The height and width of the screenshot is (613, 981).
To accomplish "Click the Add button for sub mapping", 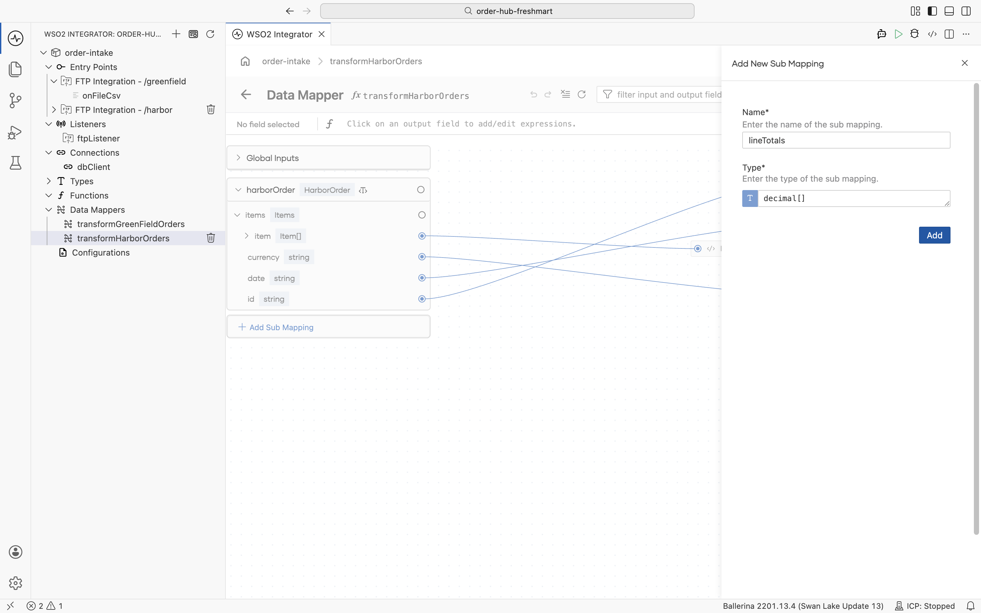I will pyautogui.click(x=934, y=235).
